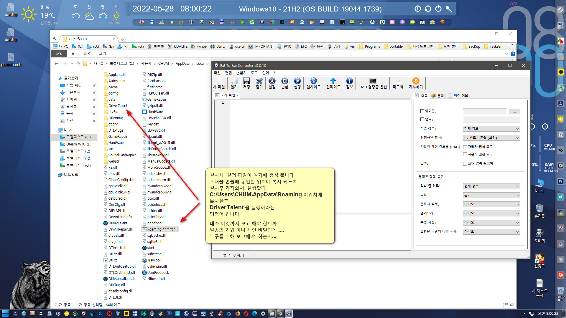Switch to the 통합 tab
Image resolution: width=566 pixels, height=318 pixels.
pyautogui.click(x=437, y=95)
